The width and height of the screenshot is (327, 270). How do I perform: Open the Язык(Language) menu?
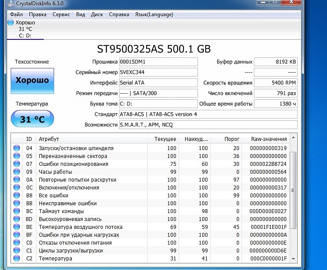pos(154,14)
